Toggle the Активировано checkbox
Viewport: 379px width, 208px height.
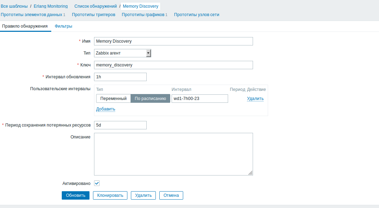point(97,183)
